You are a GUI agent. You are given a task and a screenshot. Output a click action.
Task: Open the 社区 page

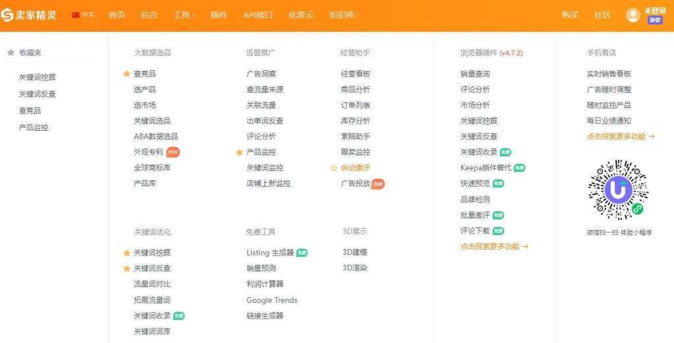pyautogui.click(x=602, y=15)
